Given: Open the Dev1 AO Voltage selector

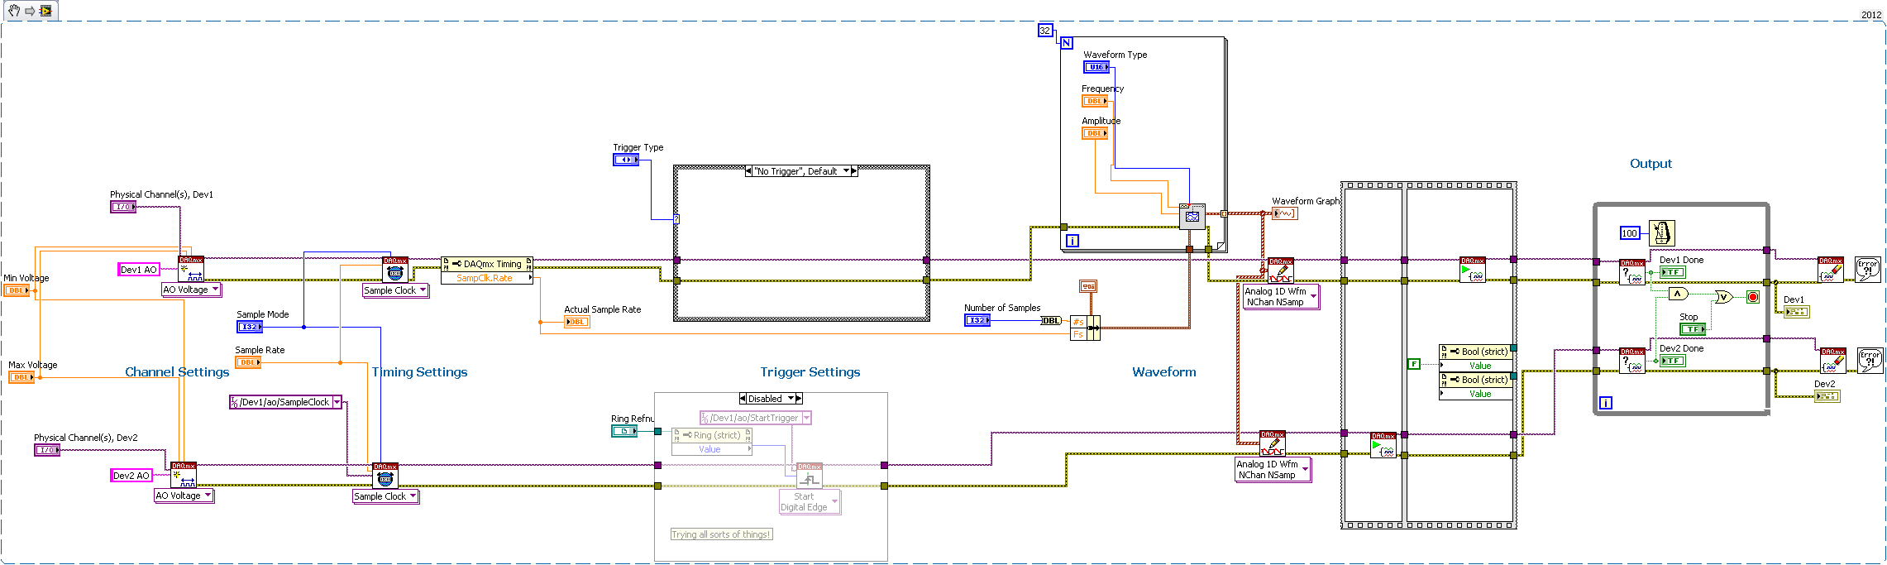Looking at the screenshot, I should pyautogui.click(x=192, y=290).
